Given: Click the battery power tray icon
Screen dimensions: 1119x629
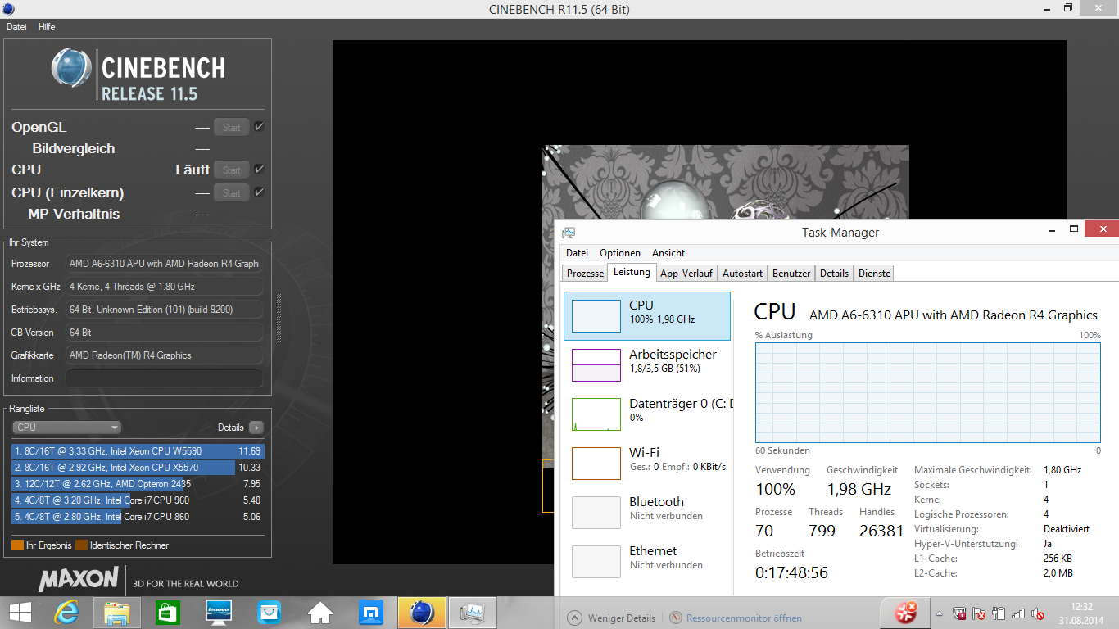Looking at the screenshot, I should pyautogui.click(x=999, y=613).
